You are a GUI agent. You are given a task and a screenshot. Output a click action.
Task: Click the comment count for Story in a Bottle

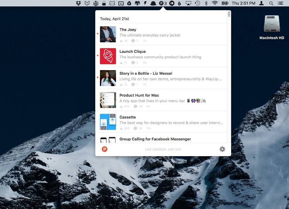coord(134,85)
